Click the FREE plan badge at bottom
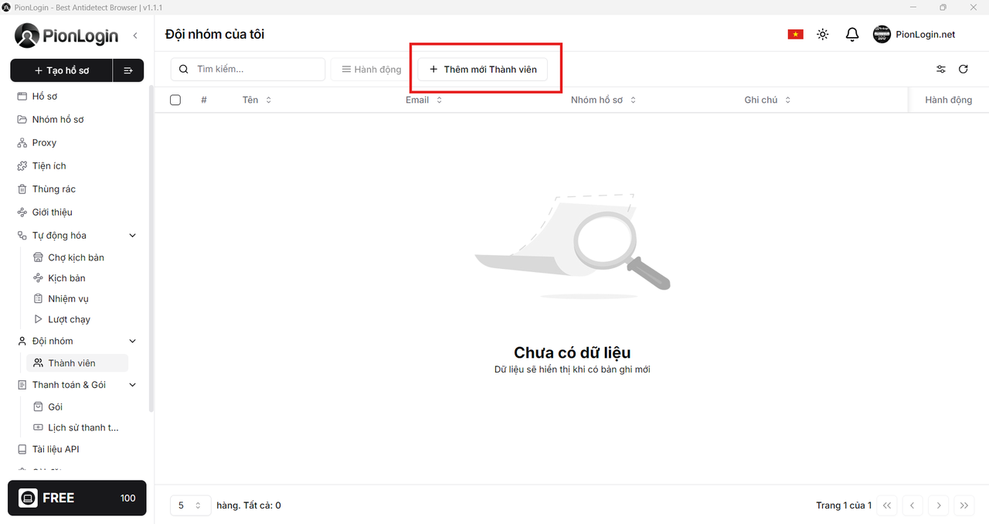This screenshot has width=989, height=524. click(x=76, y=498)
